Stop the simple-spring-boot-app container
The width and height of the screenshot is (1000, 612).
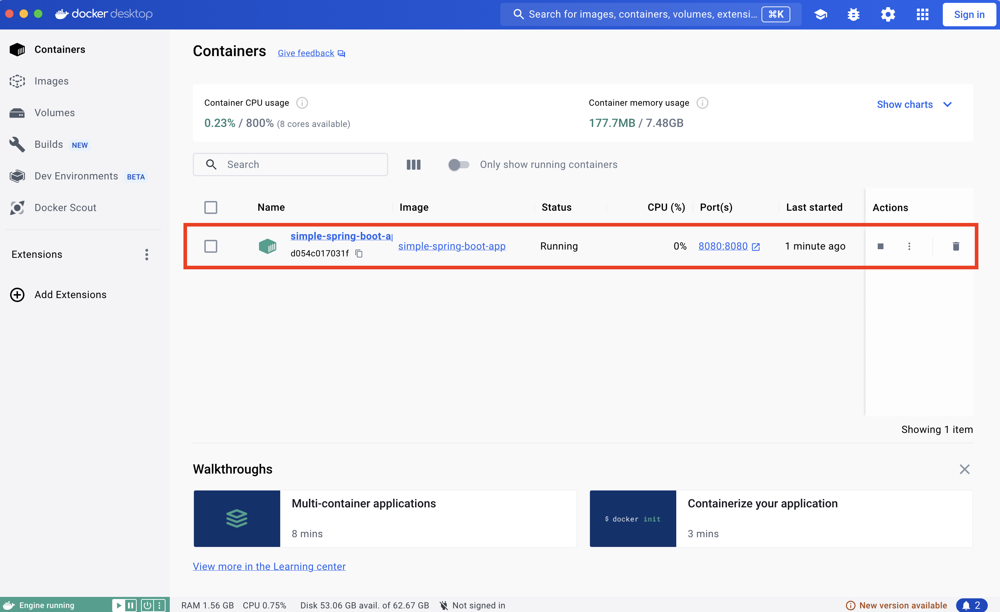coord(880,246)
